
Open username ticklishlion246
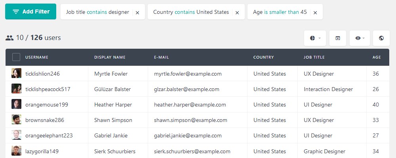[x=42, y=74]
